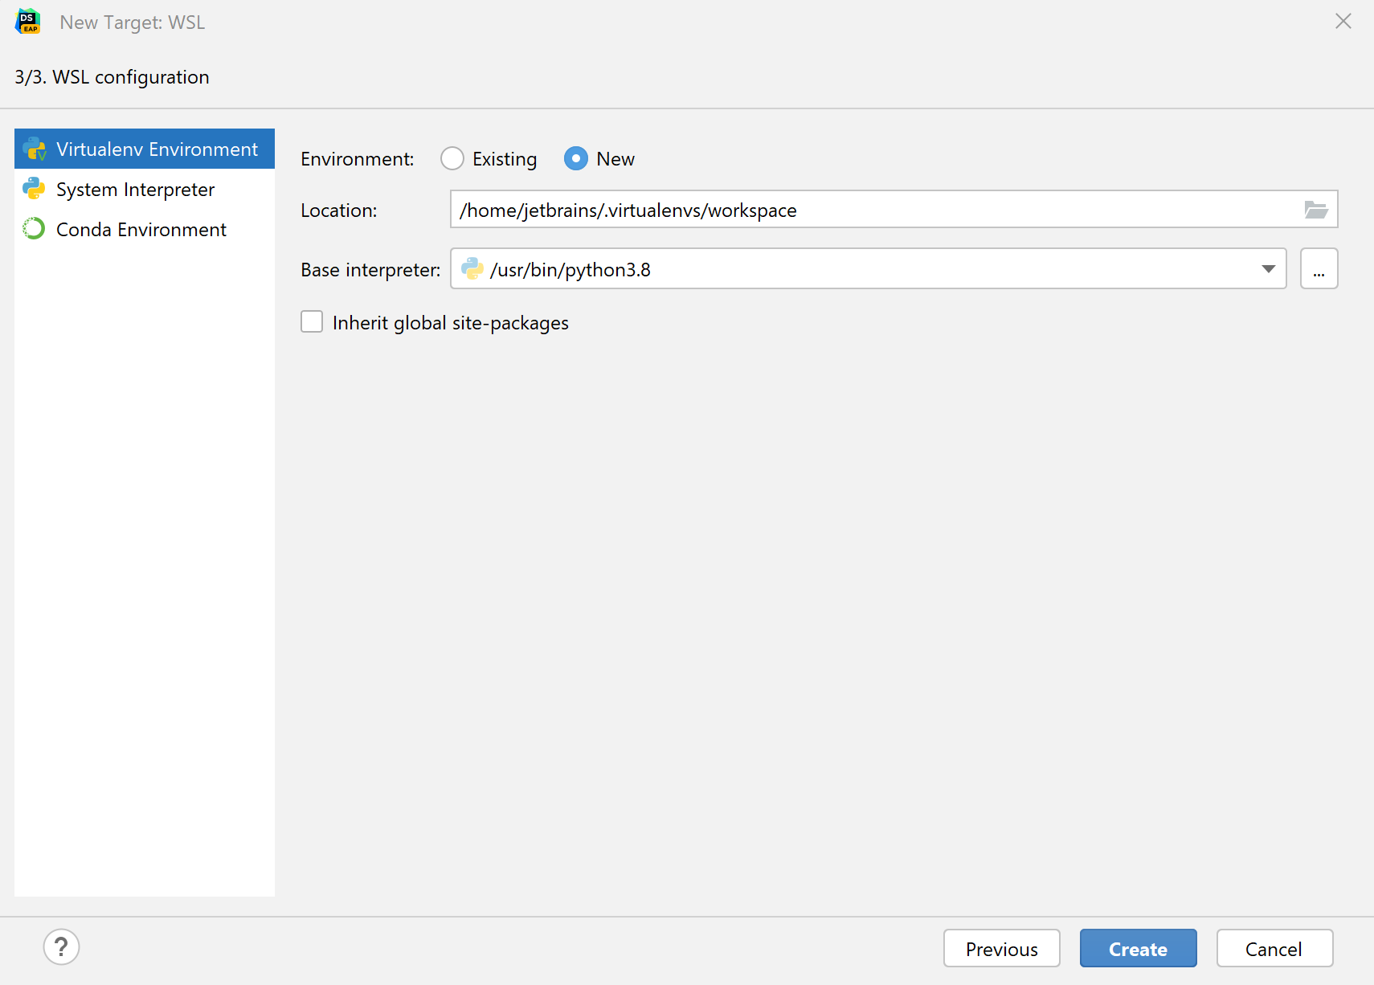Viewport: 1374px width, 985px height.
Task: Click the Python icon next to System Interpreter
Action: [34, 189]
